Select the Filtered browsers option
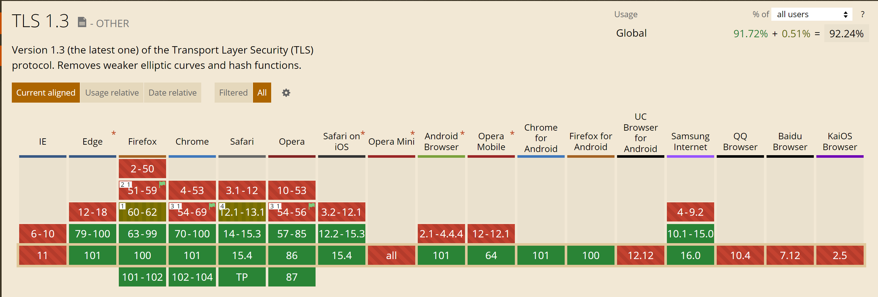Screen dimensions: 878x297 (233, 92)
